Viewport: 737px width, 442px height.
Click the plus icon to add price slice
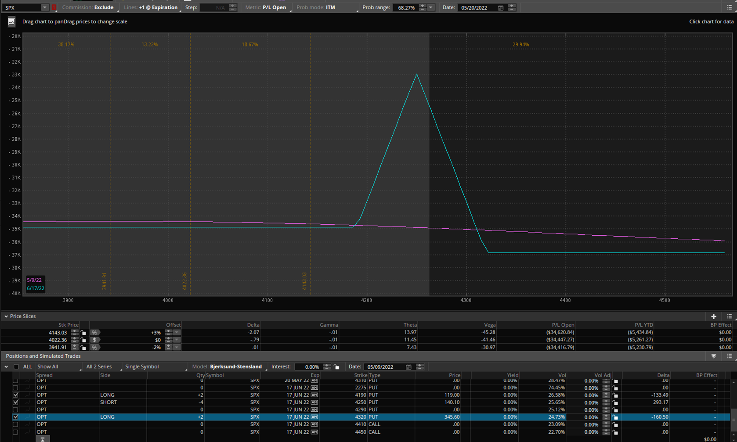[x=713, y=316]
